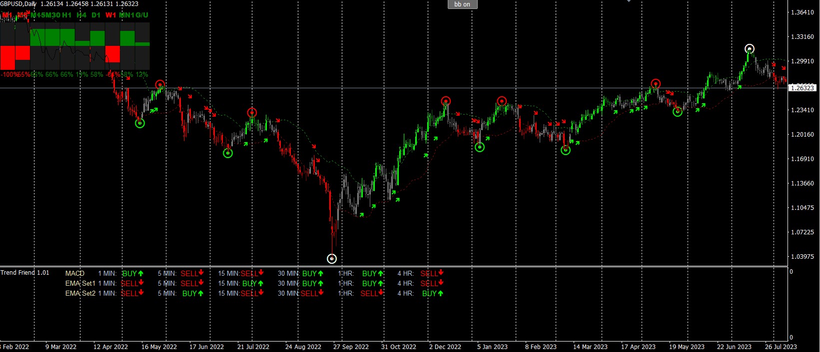Click the red arrow beside EMA Set2 30 MIN SELL
This screenshot has width=820, height=352.
tap(321, 293)
